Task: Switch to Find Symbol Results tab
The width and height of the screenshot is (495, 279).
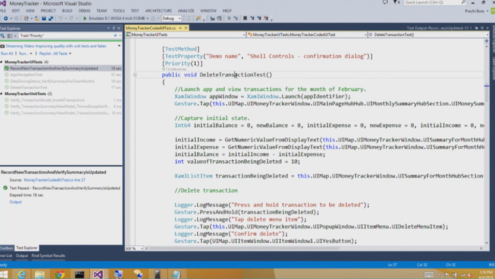Action: [x=48, y=256]
